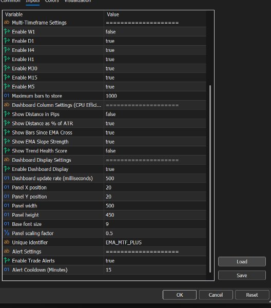The image size is (271, 308).
Task: Click the integer icon beside Panel X position
Action: (7, 187)
